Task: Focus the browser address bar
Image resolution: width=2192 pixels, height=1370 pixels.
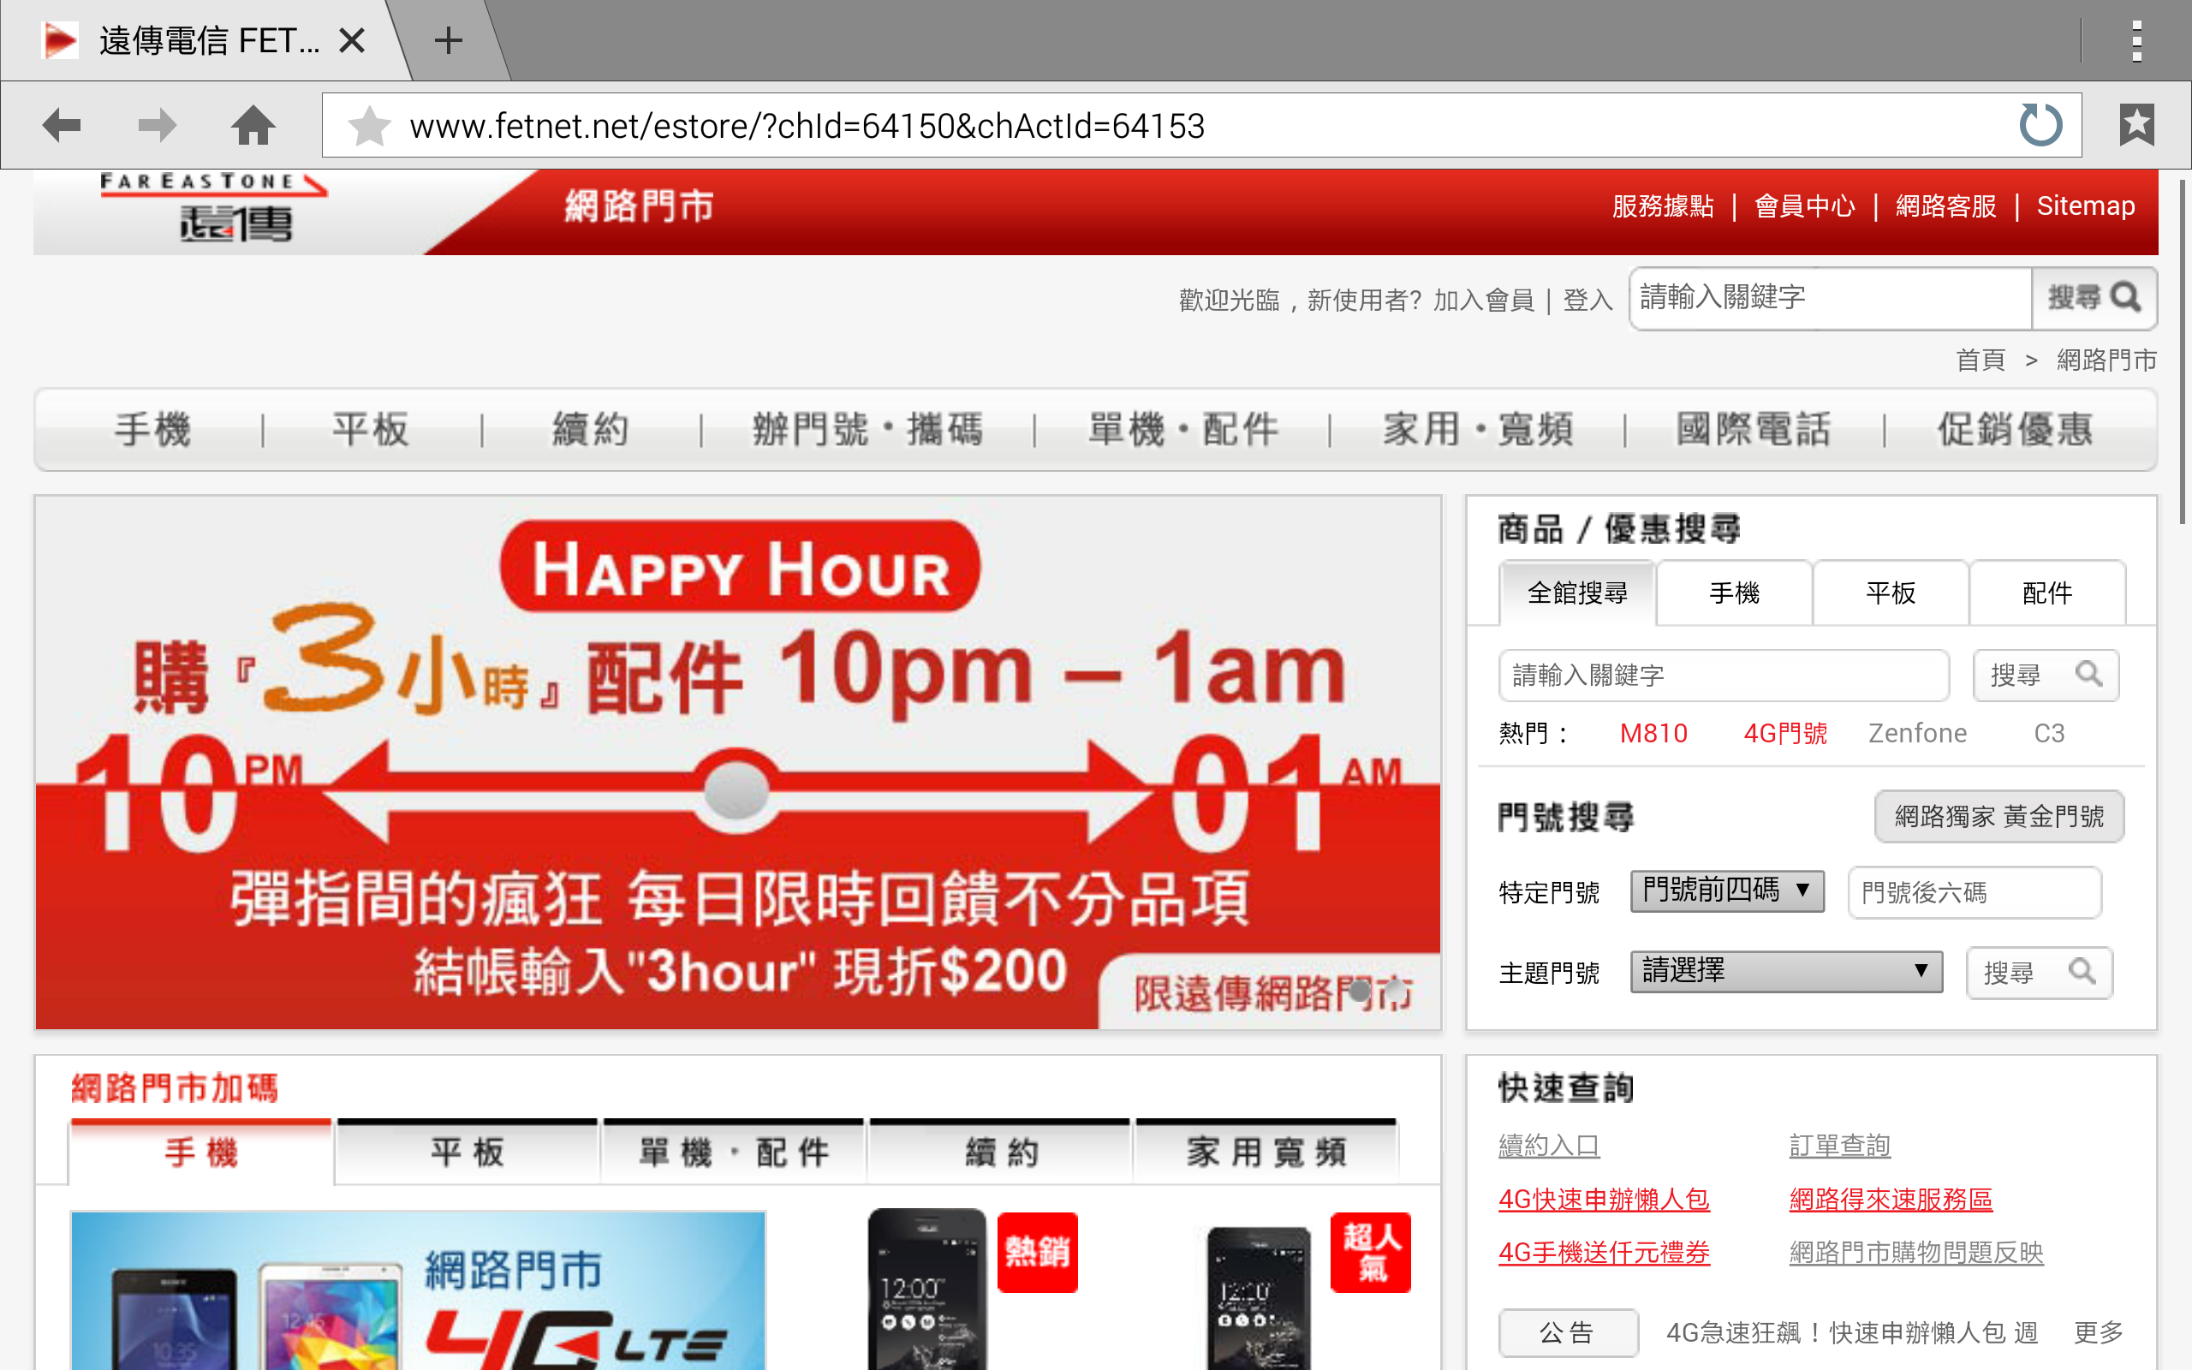Action: click(1200, 125)
